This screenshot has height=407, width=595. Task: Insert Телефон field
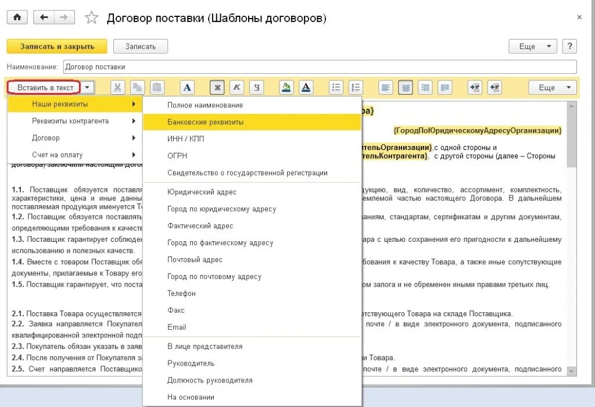tap(252, 294)
